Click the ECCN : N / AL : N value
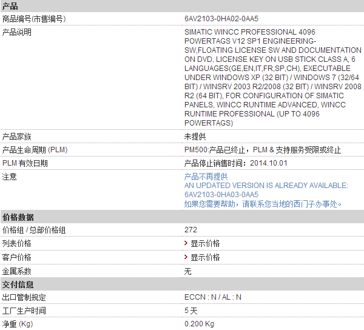This screenshot has height=330, width=364. click(x=213, y=297)
